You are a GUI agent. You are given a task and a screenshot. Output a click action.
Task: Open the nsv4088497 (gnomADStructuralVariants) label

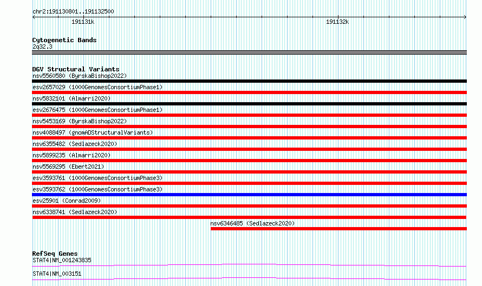pos(93,132)
